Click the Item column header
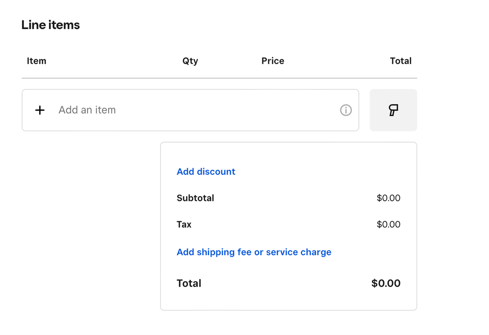Screen dimensions: 489x335 (37, 61)
